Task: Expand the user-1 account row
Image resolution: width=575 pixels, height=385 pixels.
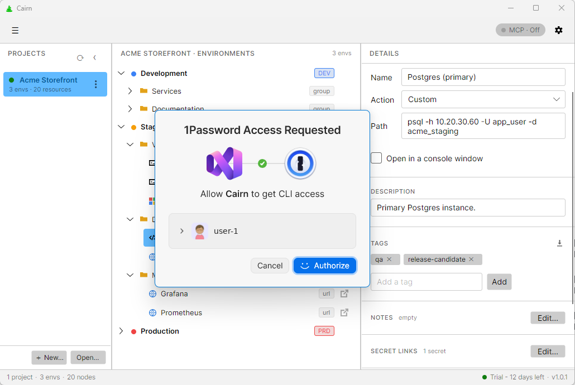Action: coord(181,231)
